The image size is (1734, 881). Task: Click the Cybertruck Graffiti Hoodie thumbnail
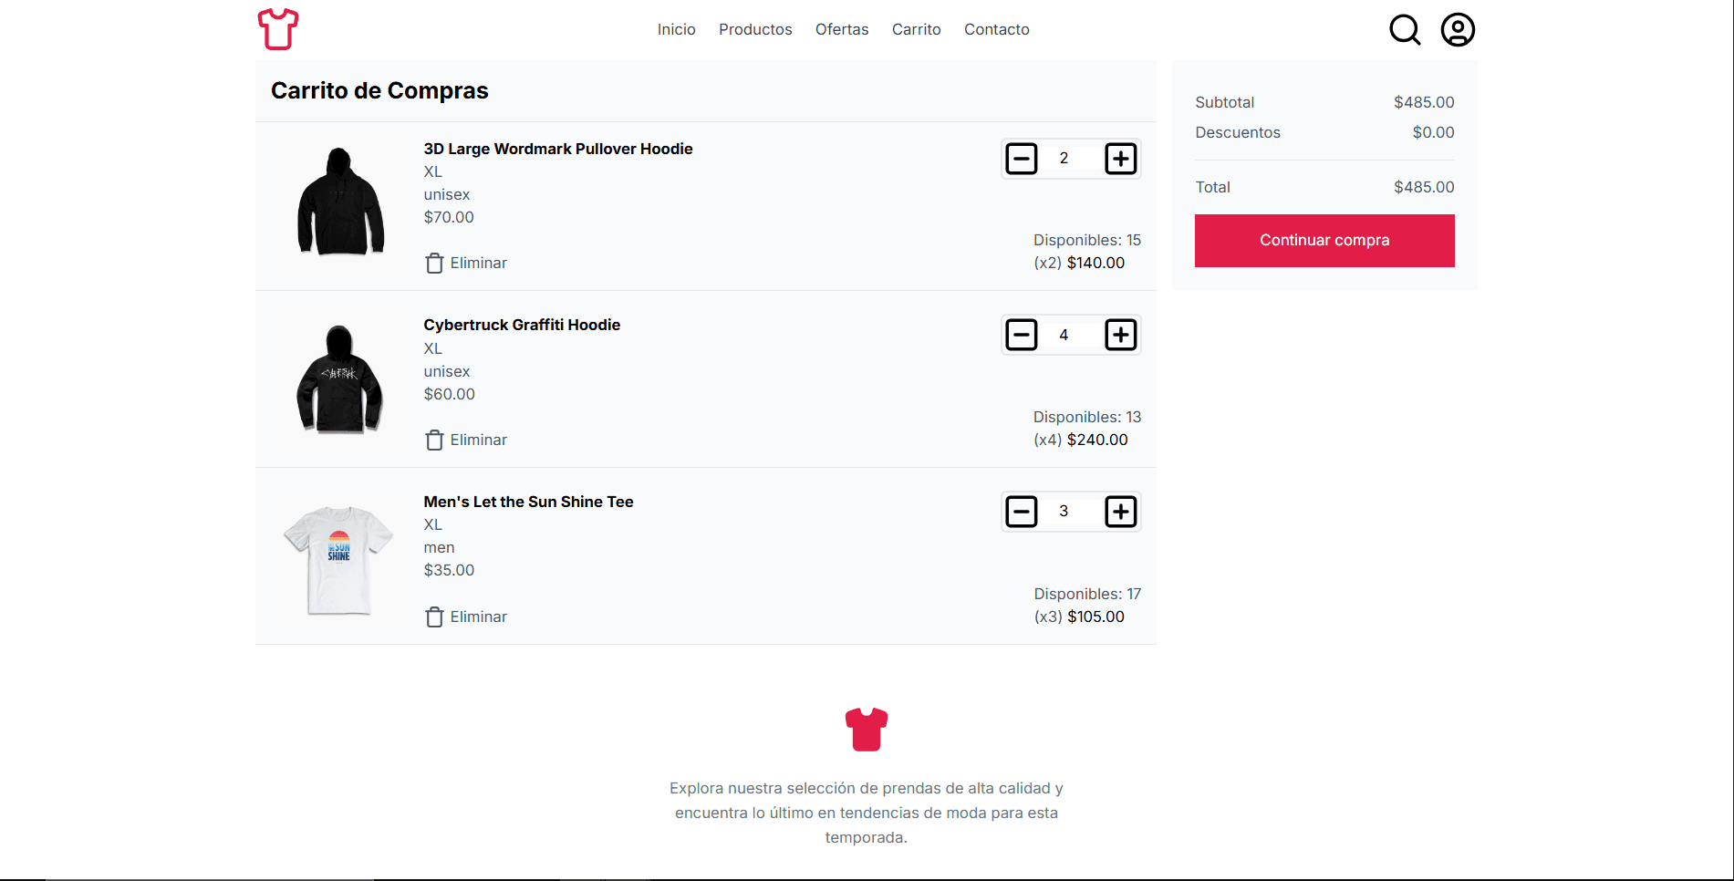pyautogui.click(x=339, y=378)
